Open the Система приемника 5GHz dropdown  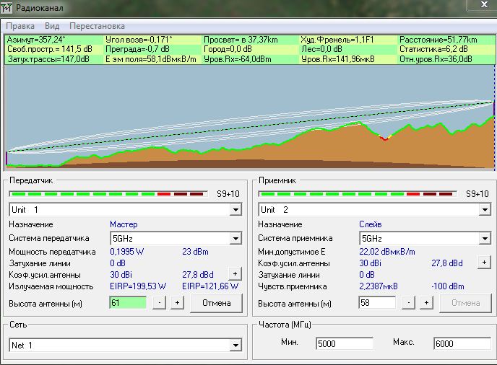pyautogui.click(x=483, y=238)
